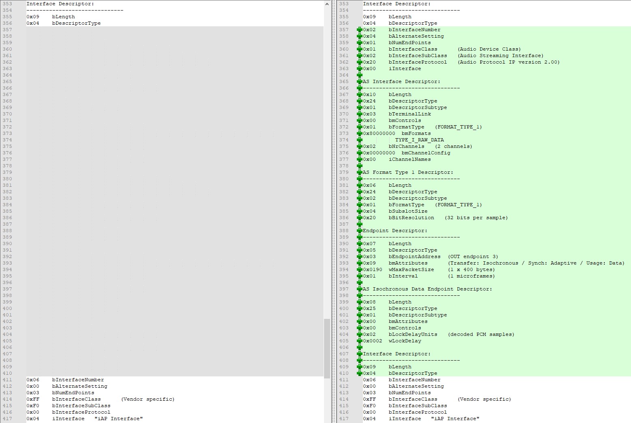Select the plus icon next to 0x02 bLockDelayUnits

359,334
